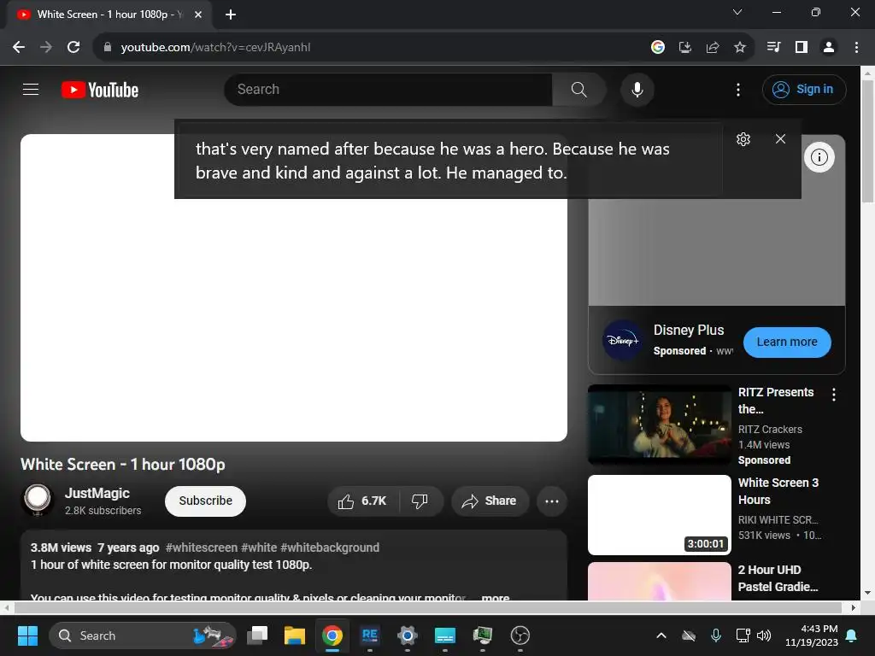Screen dimensions: 875x656
Task: Share the White Screen video
Action: (488, 501)
